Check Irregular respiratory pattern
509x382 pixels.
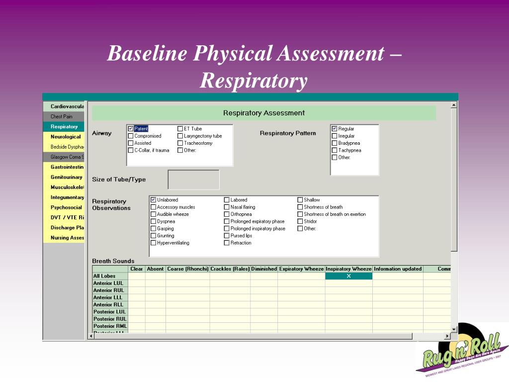335,136
